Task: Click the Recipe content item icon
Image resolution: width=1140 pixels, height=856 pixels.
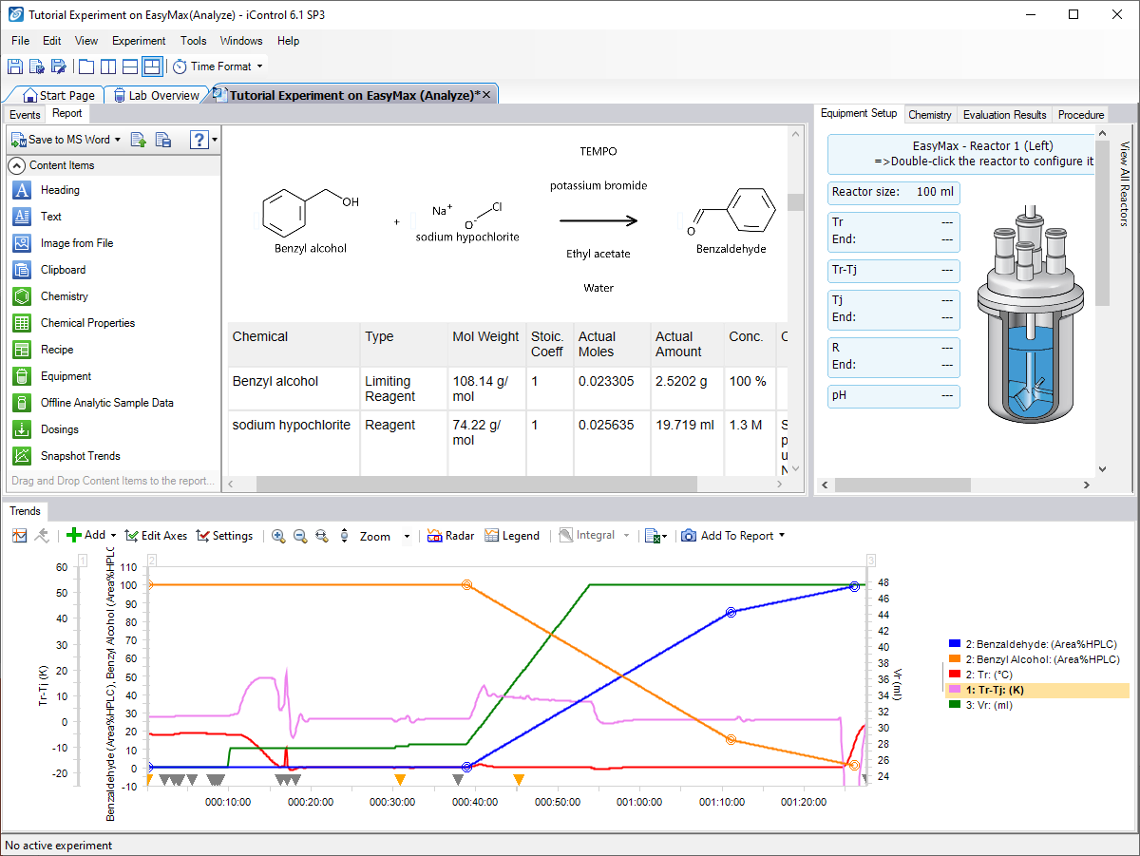Action: click(x=23, y=350)
